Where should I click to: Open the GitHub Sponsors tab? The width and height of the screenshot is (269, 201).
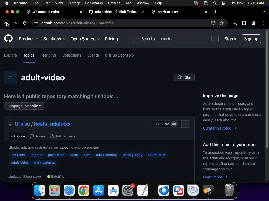(x=120, y=55)
